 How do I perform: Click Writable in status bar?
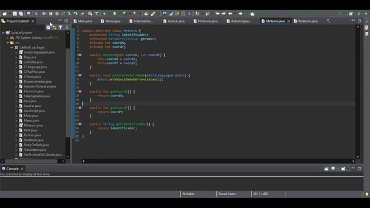point(188,194)
